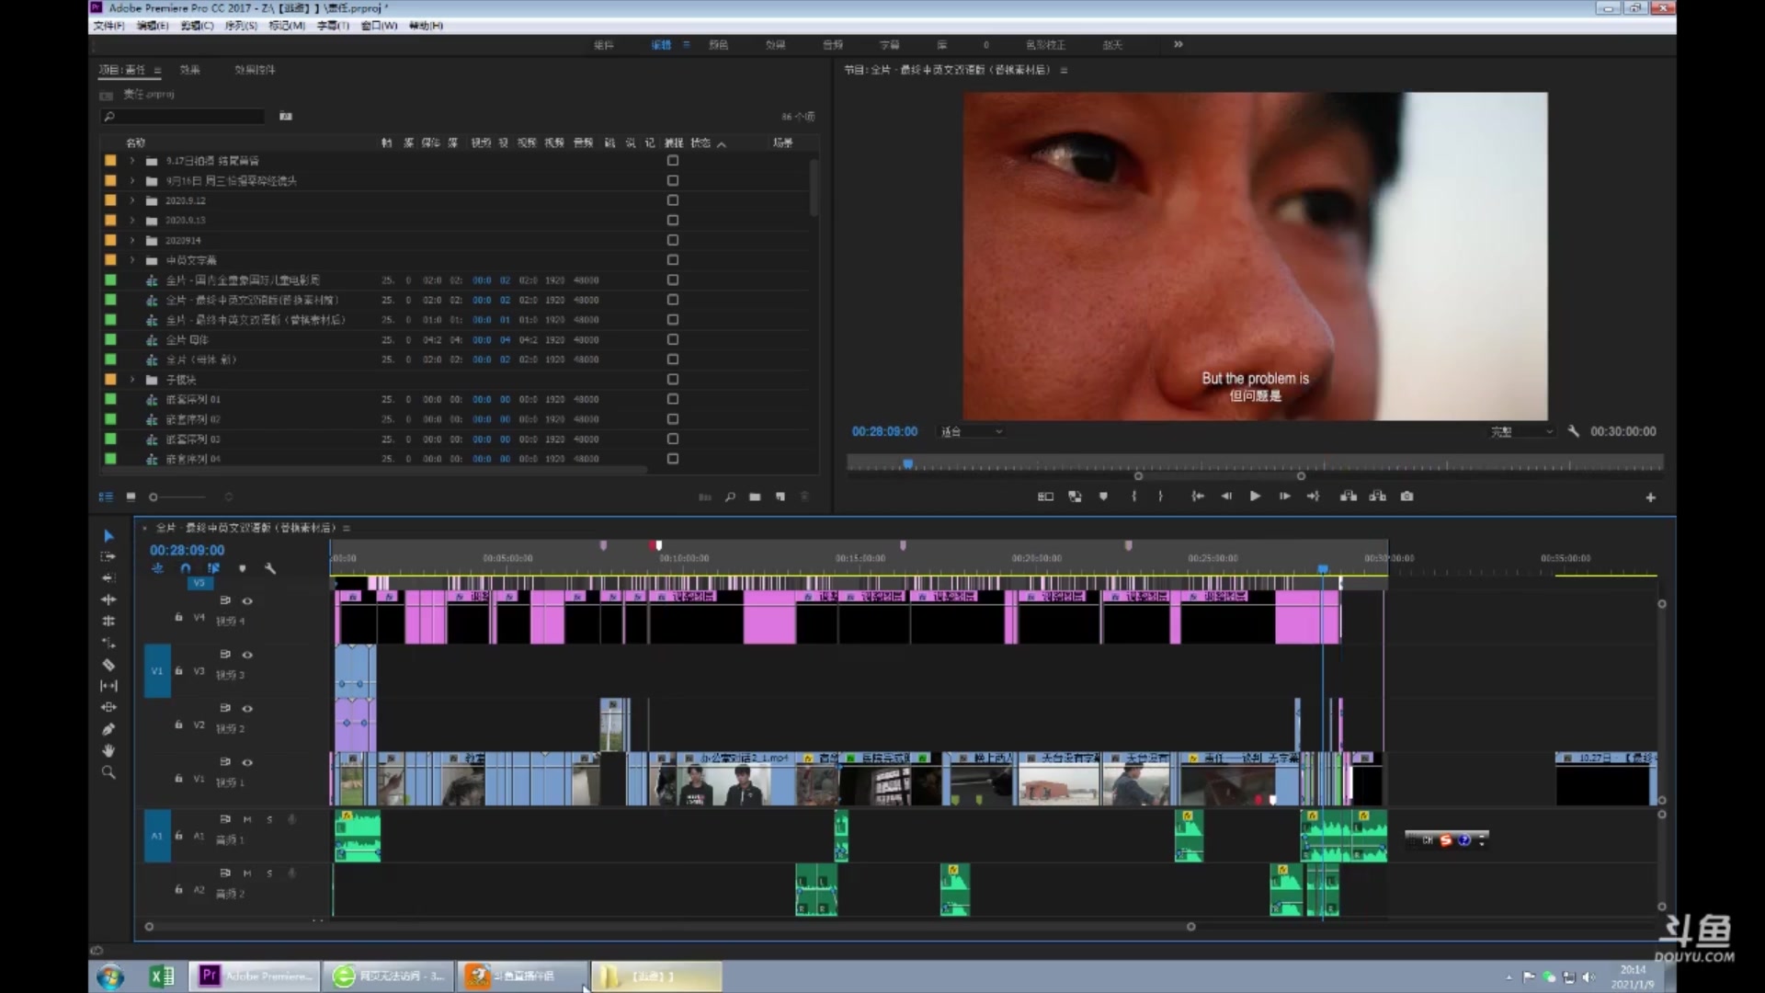This screenshot has height=993, width=1765.
Task: Expand the 2020914 bin folder
Action: [x=132, y=240]
